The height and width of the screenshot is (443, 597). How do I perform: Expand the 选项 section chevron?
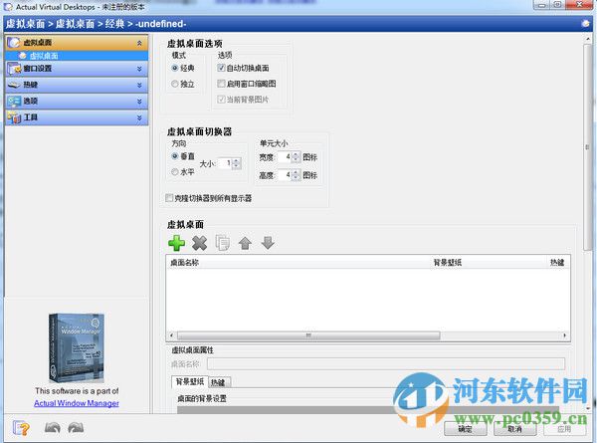tap(139, 102)
